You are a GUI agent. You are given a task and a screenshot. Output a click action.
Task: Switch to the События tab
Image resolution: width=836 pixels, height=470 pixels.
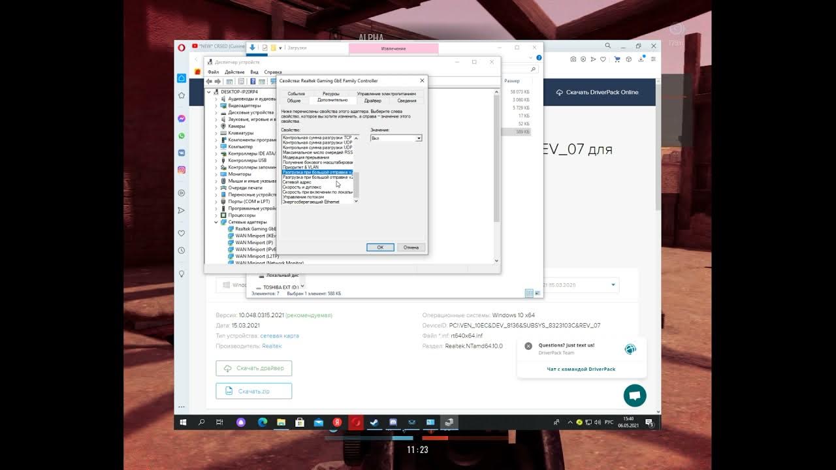(296, 94)
